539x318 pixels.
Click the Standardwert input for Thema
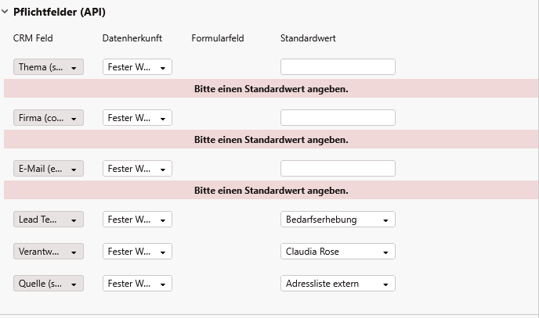[338, 67]
